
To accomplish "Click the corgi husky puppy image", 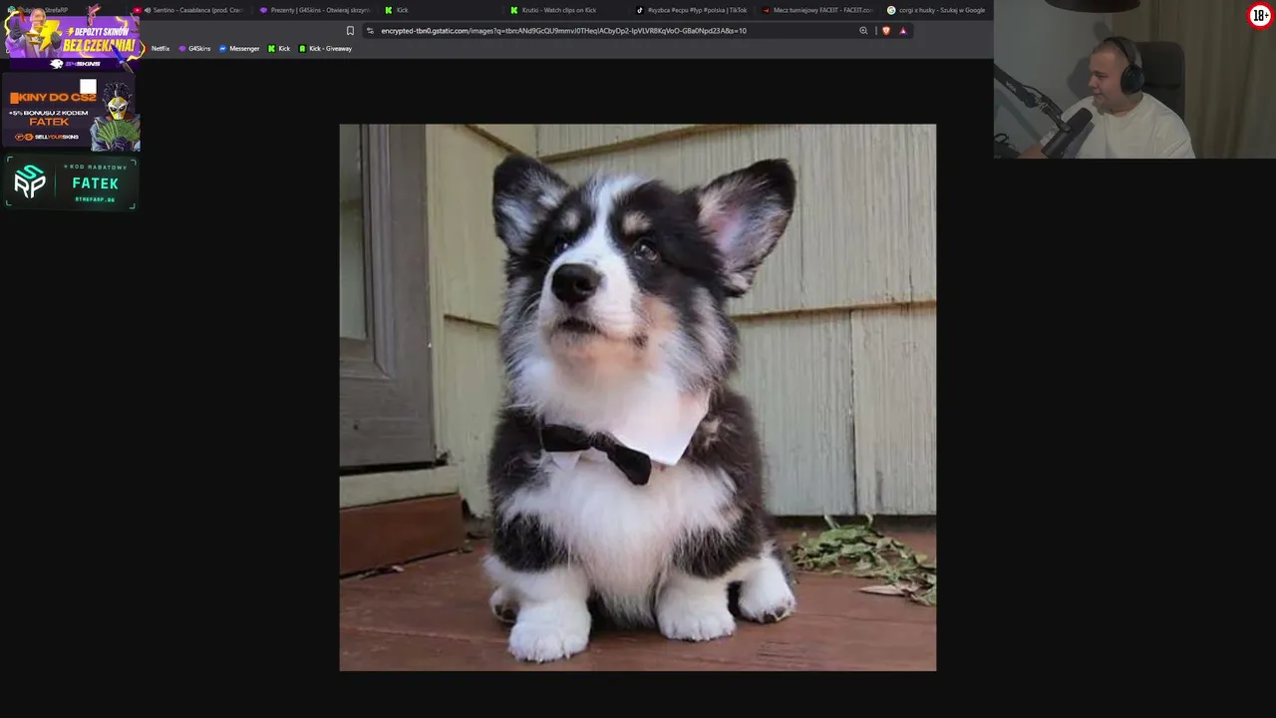I will (638, 397).
